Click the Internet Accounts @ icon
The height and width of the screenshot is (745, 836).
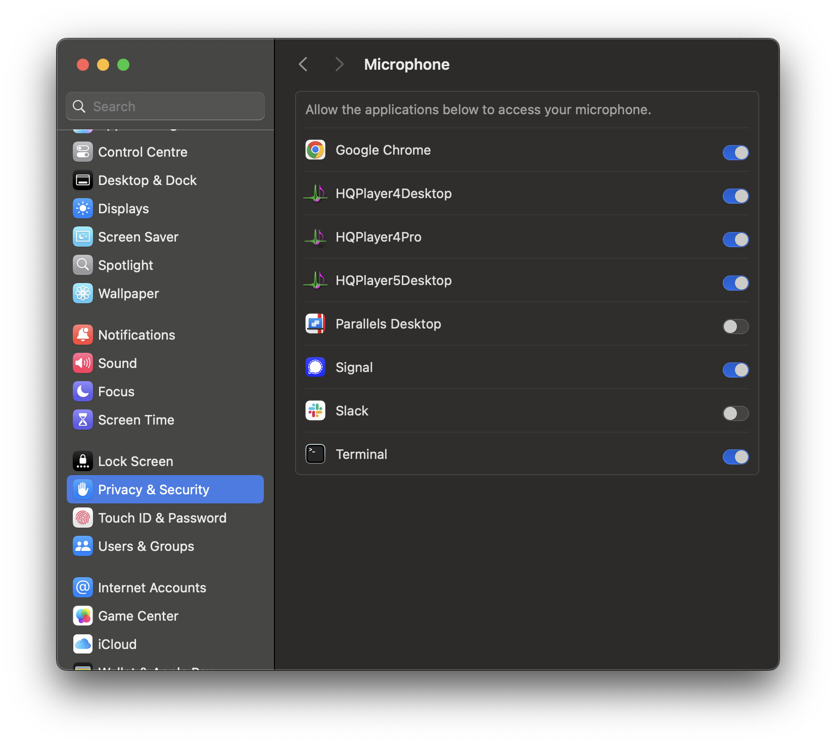(83, 587)
